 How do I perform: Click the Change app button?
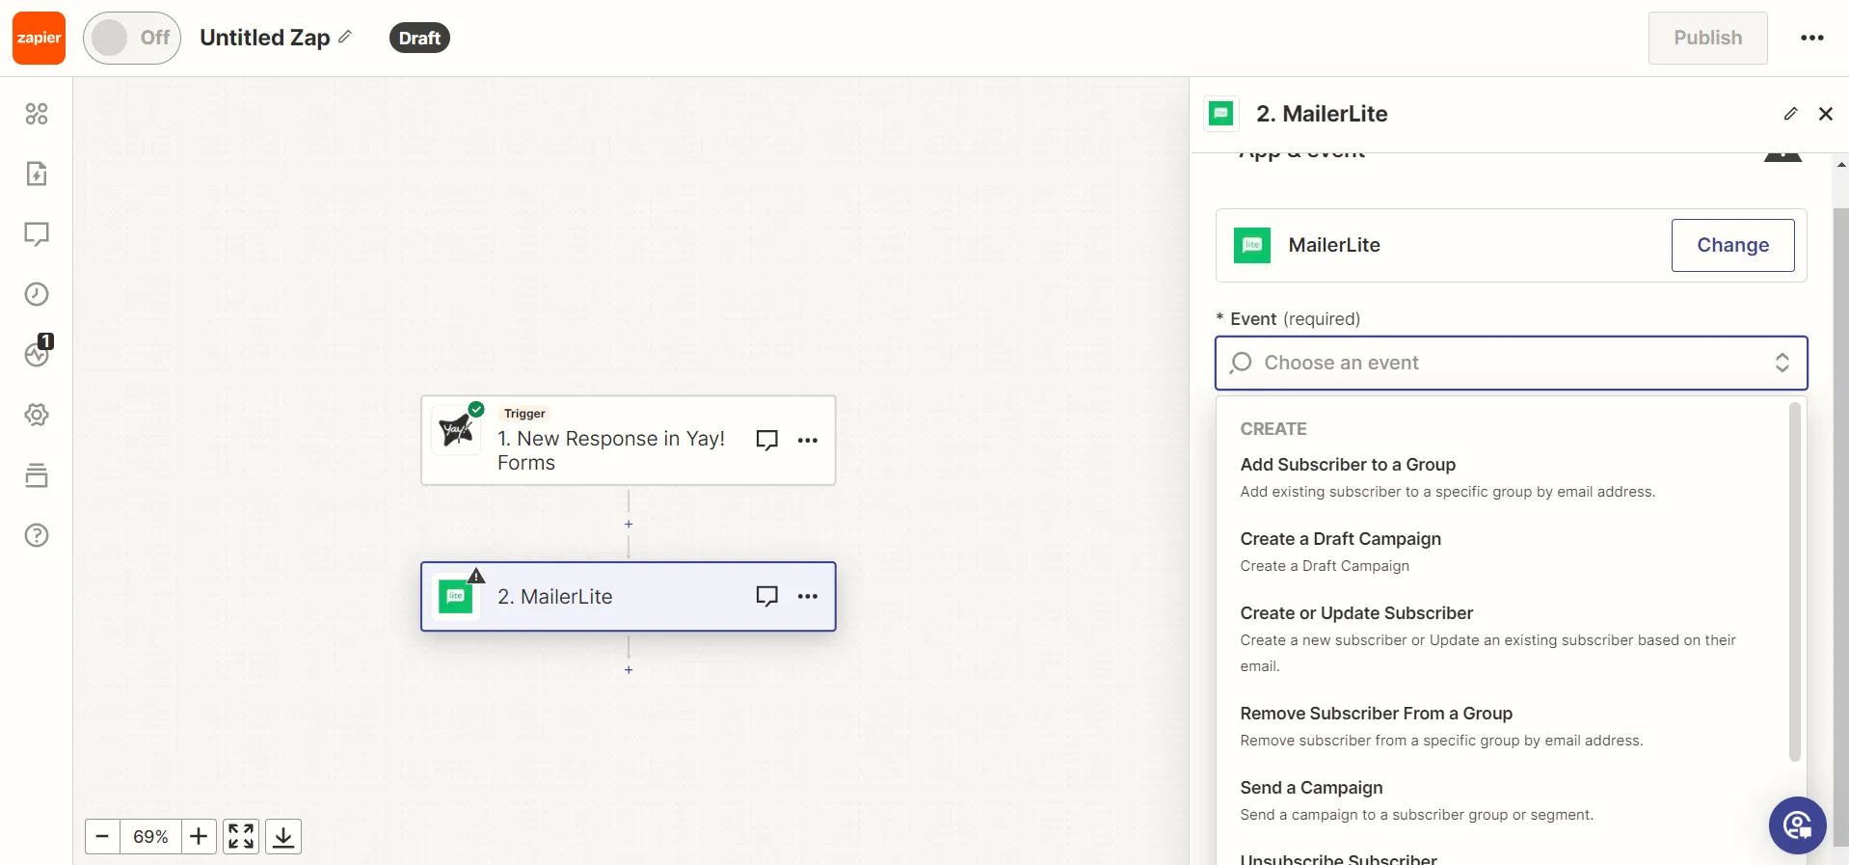click(1732, 245)
